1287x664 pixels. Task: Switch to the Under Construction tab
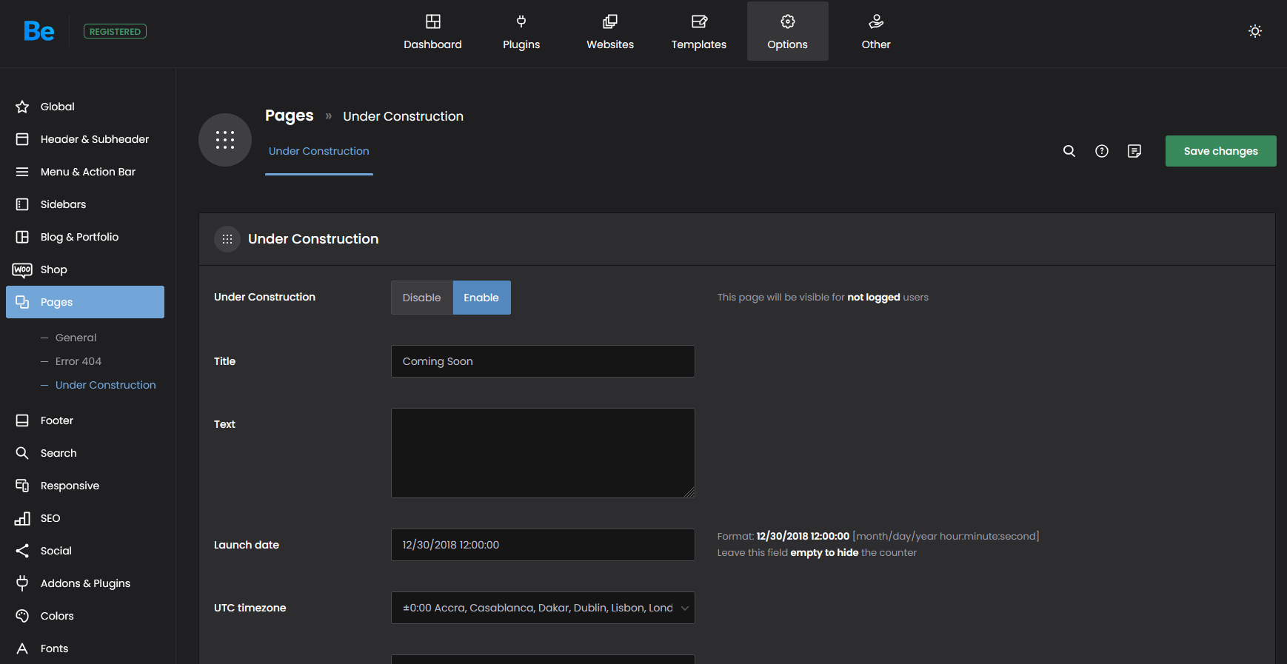click(318, 151)
